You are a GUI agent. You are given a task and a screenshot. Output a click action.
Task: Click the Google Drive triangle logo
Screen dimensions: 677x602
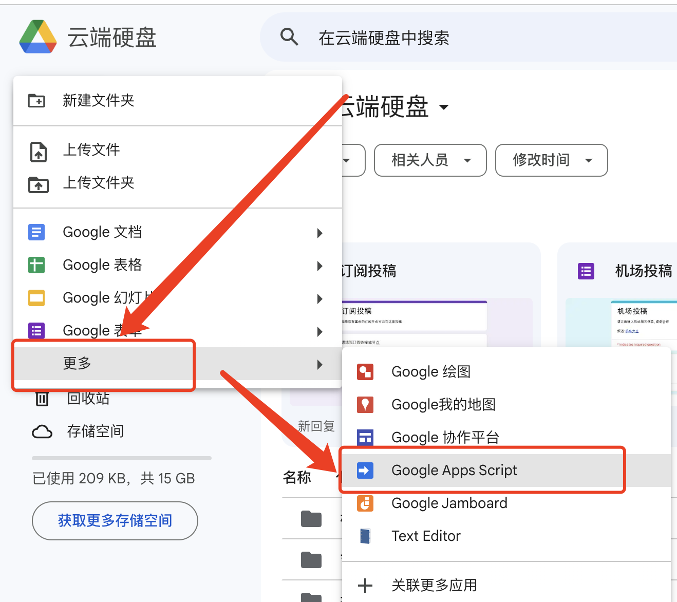pos(37,36)
